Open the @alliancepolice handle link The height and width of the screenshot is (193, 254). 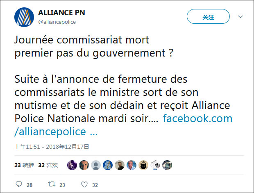tap(57, 22)
